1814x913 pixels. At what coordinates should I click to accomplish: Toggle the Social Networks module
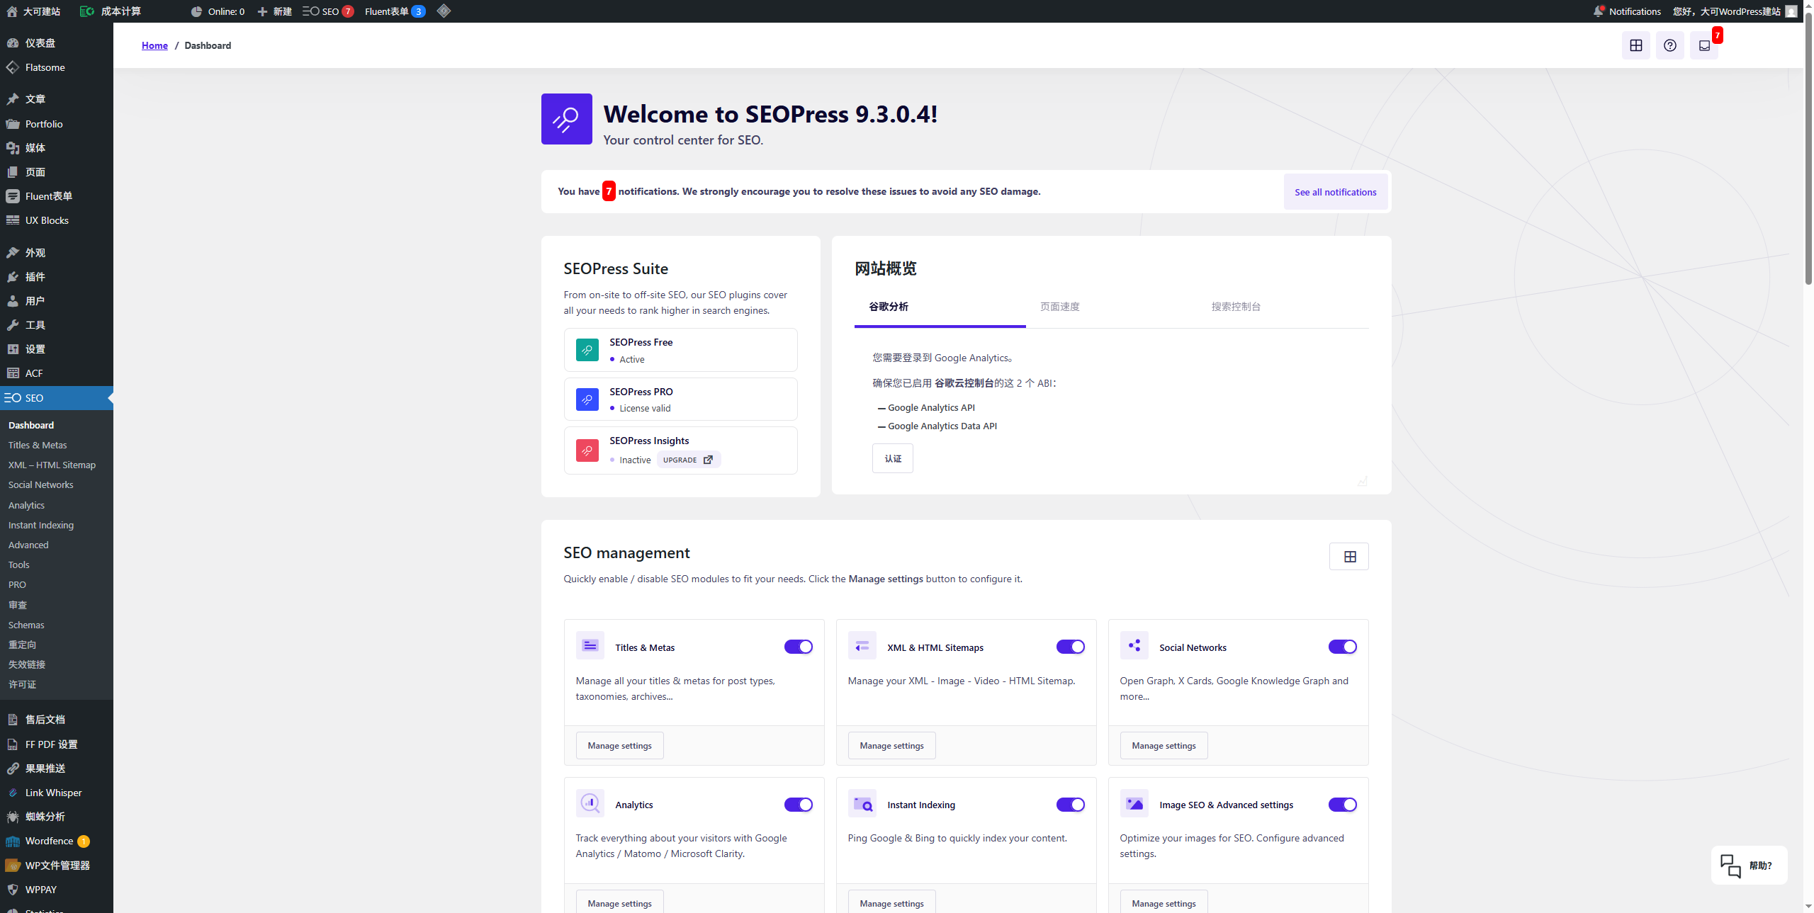pos(1343,647)
